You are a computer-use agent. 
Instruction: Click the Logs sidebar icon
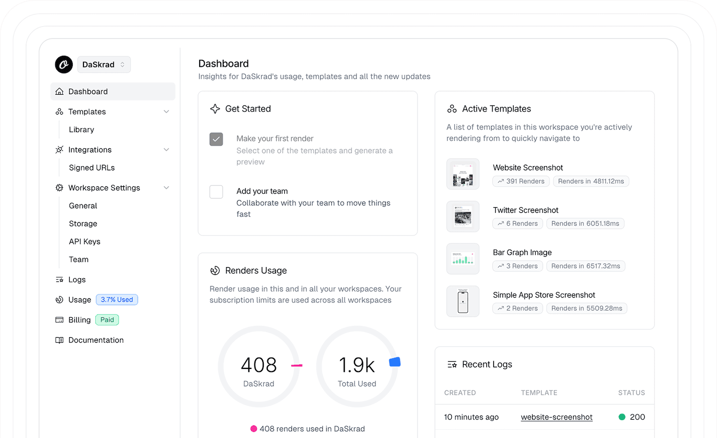pos(59,280)
